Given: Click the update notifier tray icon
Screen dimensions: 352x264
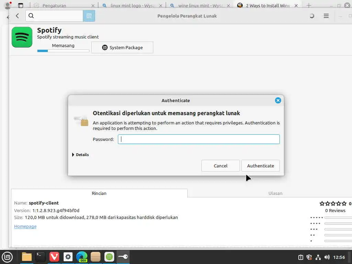Looking at the screenshot, I should click(x=300, y=257).
